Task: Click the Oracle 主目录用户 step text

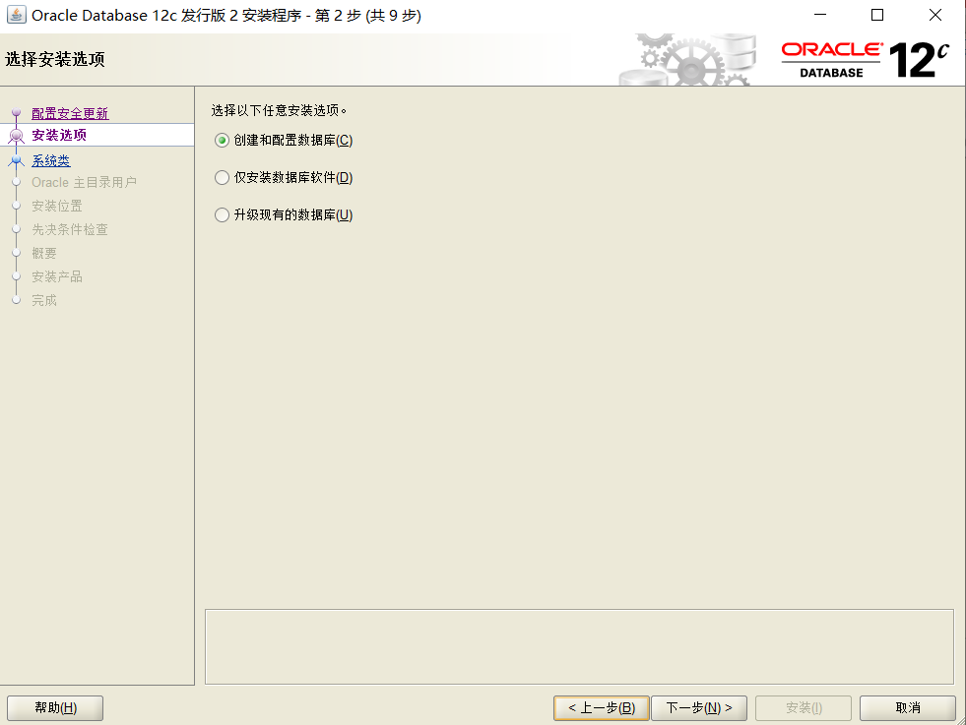Action: pos(85,182)
